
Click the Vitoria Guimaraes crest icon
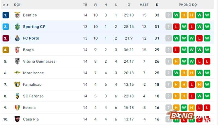[17, 61]
